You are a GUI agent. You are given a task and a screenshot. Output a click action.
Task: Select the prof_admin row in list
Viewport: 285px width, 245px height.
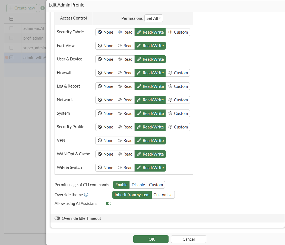pyautogui.click(x=26, y=38)
